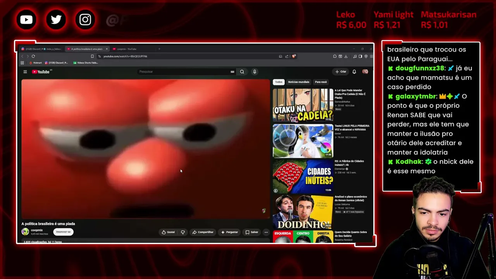
Task: Click the username 'Kodhak' in chat
Action: 409,162
